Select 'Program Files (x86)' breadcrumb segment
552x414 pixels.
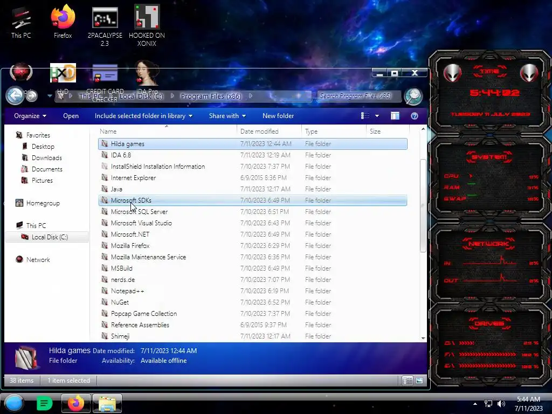pyautogui.click(x=211, y=96)
